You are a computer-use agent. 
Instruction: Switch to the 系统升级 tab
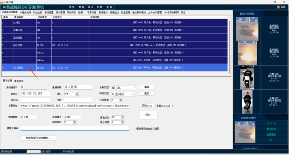(x=71, y=13)
